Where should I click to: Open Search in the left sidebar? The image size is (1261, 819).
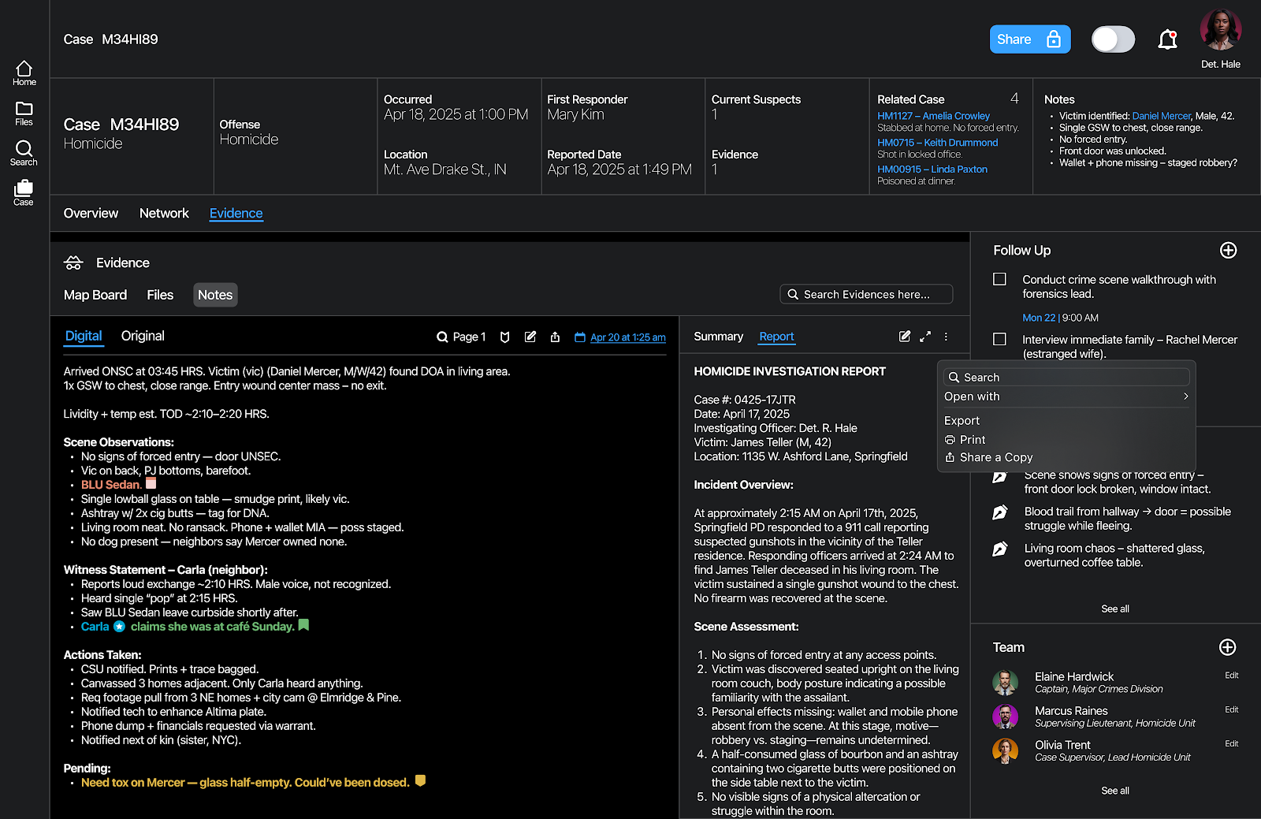point(24,153)
